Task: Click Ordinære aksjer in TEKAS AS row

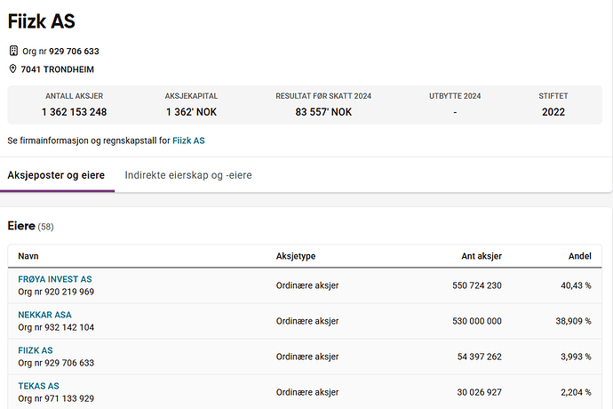Action: [307, 392]
